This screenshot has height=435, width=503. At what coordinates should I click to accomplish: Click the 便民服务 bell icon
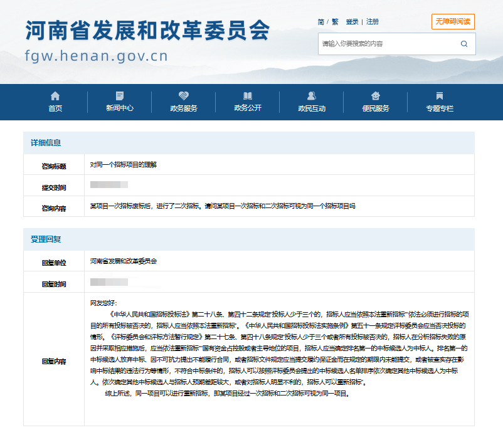(x=375, y=95)
